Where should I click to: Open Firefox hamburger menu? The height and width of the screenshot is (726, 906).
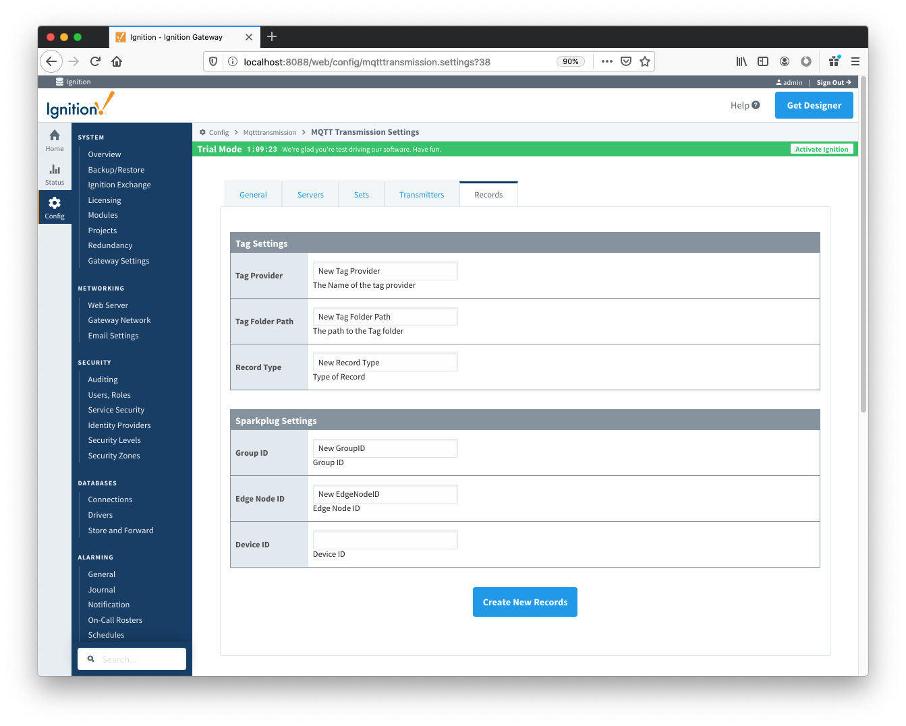point(855,61)
